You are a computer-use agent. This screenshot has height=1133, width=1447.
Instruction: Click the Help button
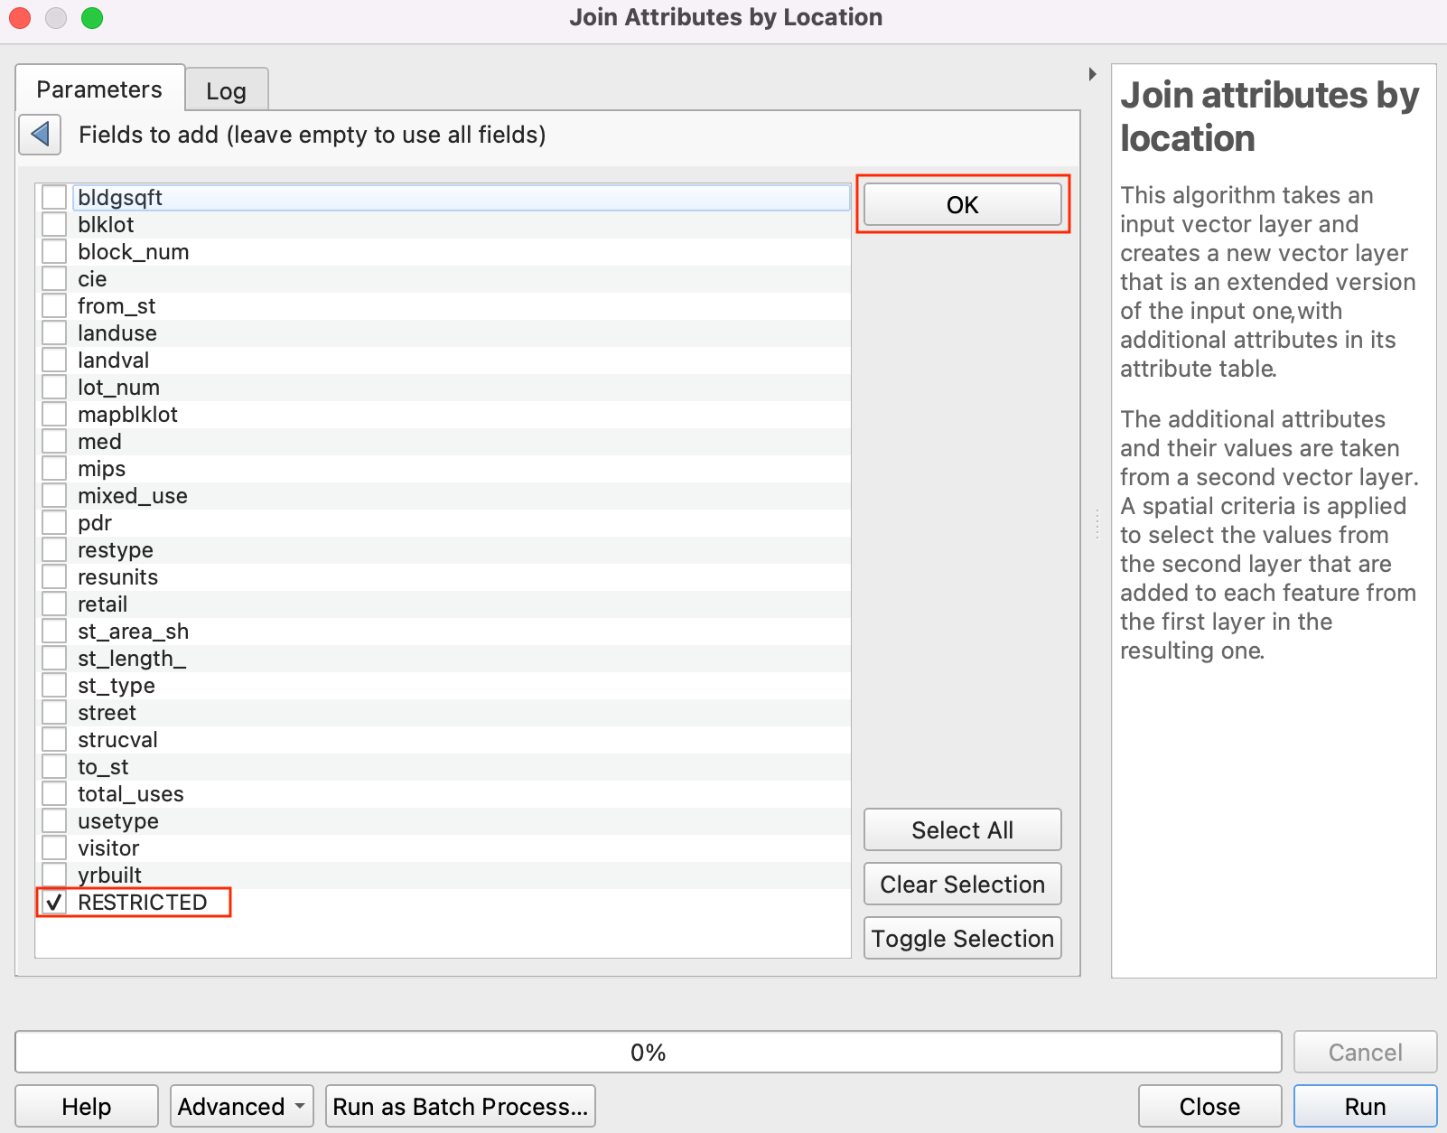tap(87, 1107)
